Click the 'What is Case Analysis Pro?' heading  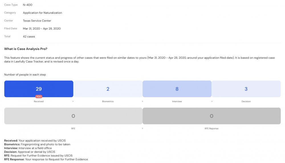[26, 49]
